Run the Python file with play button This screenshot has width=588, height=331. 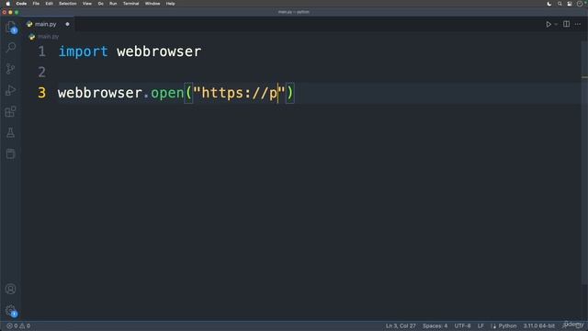(x=548, y=24)
